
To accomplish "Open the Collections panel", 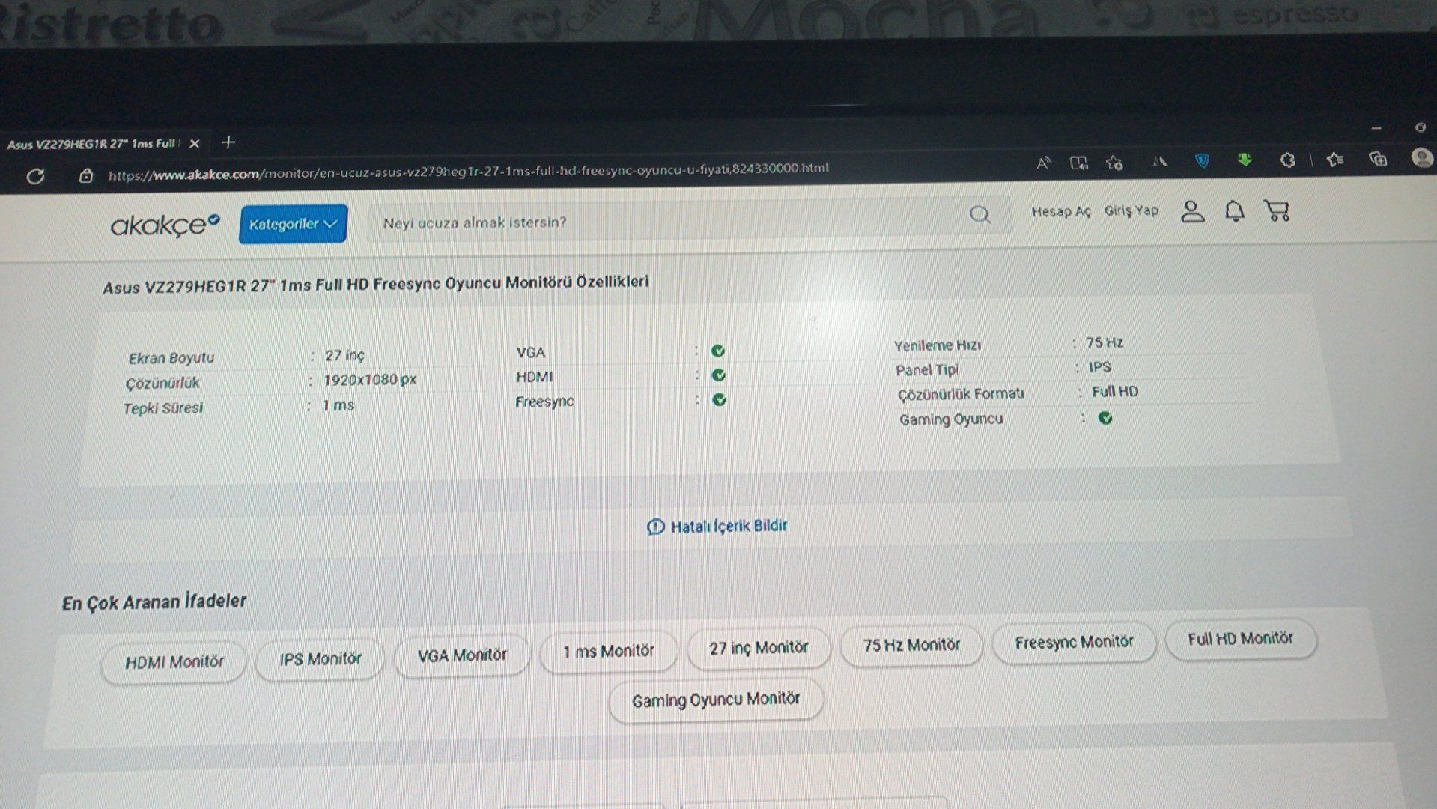I will 1378,158.
